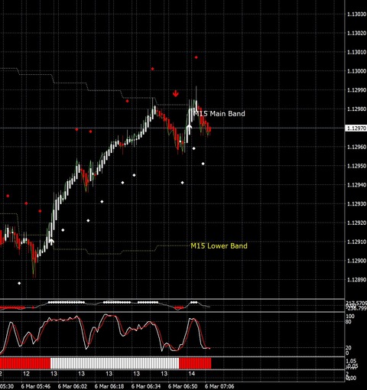Click the highlighted current price 1.12970 tag
Screen dimensions: 367x390
356,128
